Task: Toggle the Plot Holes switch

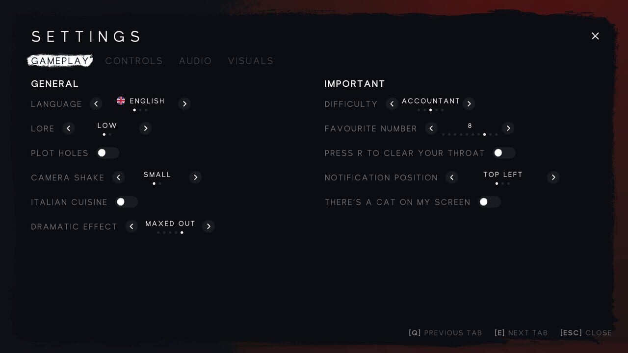Action: (108, 152)
